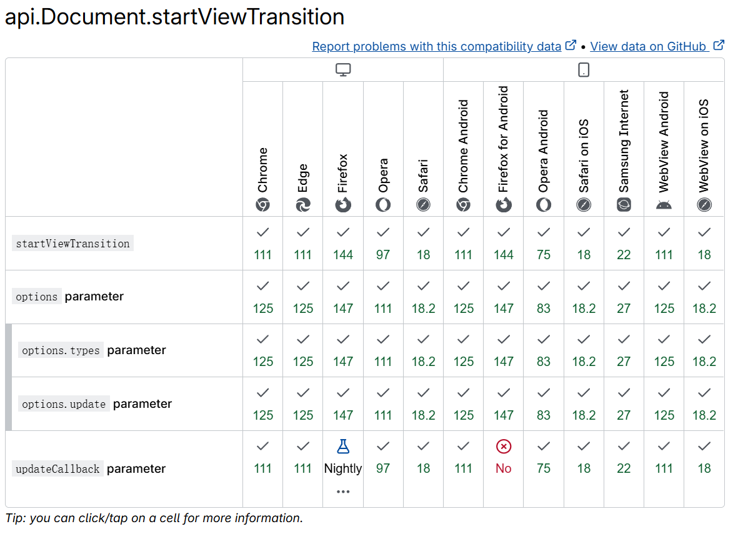This screenshot has height=534, width=748.
Task: Expand Samsung Internet 22 updateCallback cell
Action: [x=624, y=458]
